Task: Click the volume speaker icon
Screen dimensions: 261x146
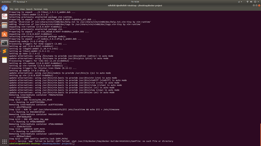Action: (251, 2)
